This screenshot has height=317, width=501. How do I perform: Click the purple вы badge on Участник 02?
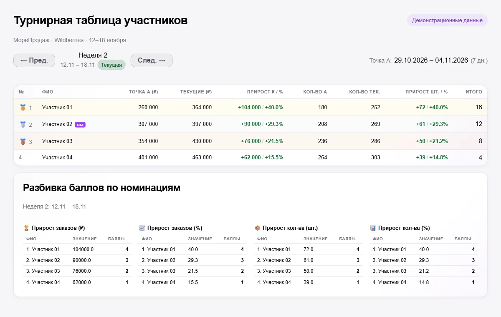[80, 124]
